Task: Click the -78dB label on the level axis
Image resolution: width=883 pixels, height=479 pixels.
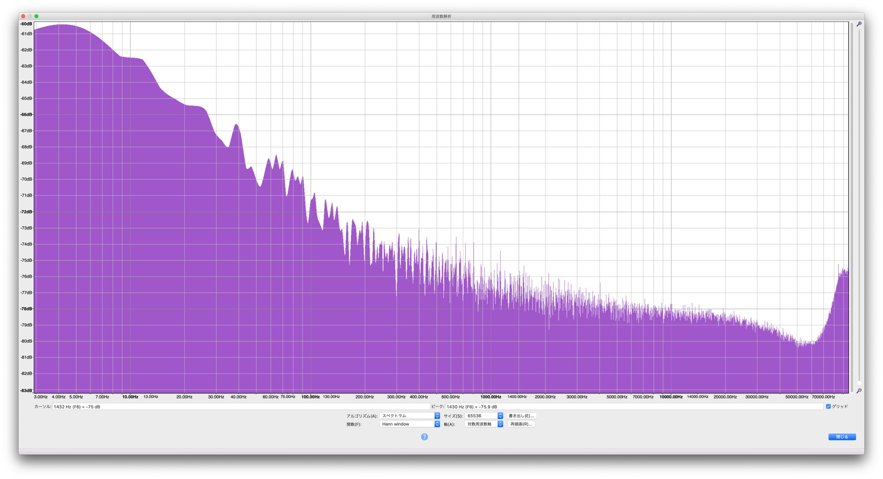Action: pos(26,309)
